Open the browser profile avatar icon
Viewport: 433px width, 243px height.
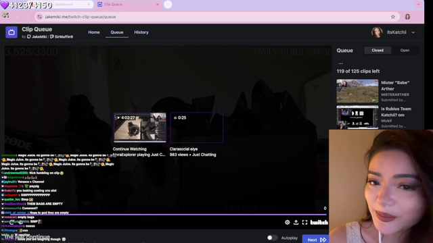click(x=407, y=17)
